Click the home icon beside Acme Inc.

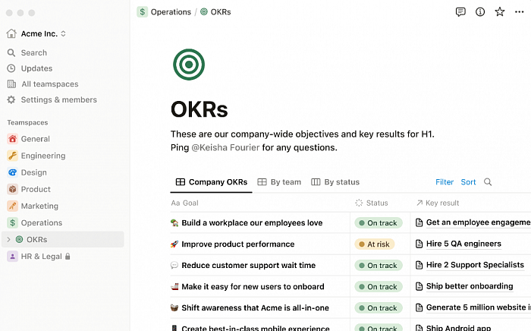[11, 33]
